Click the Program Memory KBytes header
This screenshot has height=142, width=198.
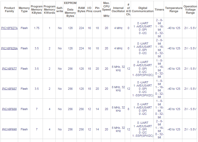[37, 10]
